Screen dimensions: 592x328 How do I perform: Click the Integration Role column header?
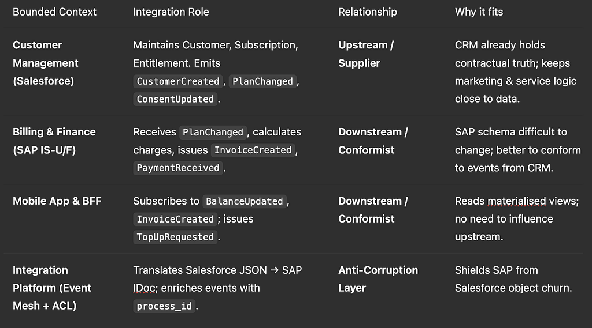171,12
